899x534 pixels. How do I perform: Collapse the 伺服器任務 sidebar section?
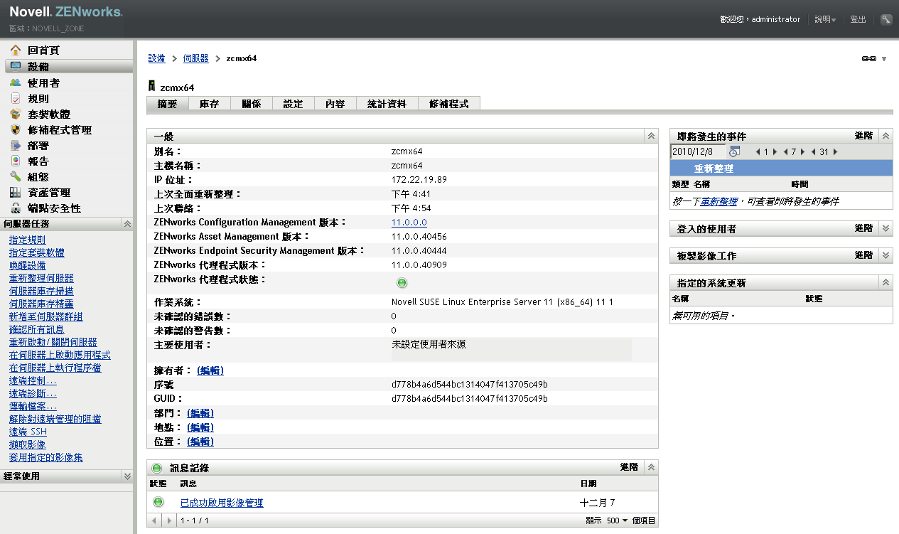pos(127,223)
